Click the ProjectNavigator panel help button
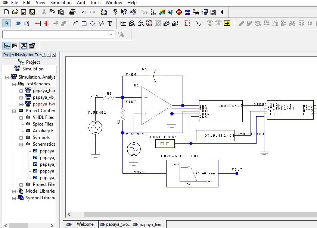 coord(44,54)
